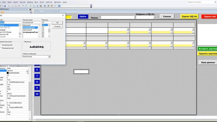Open the Object Browser toolbar icon
The image size is (217, 122).
[52, 6]
